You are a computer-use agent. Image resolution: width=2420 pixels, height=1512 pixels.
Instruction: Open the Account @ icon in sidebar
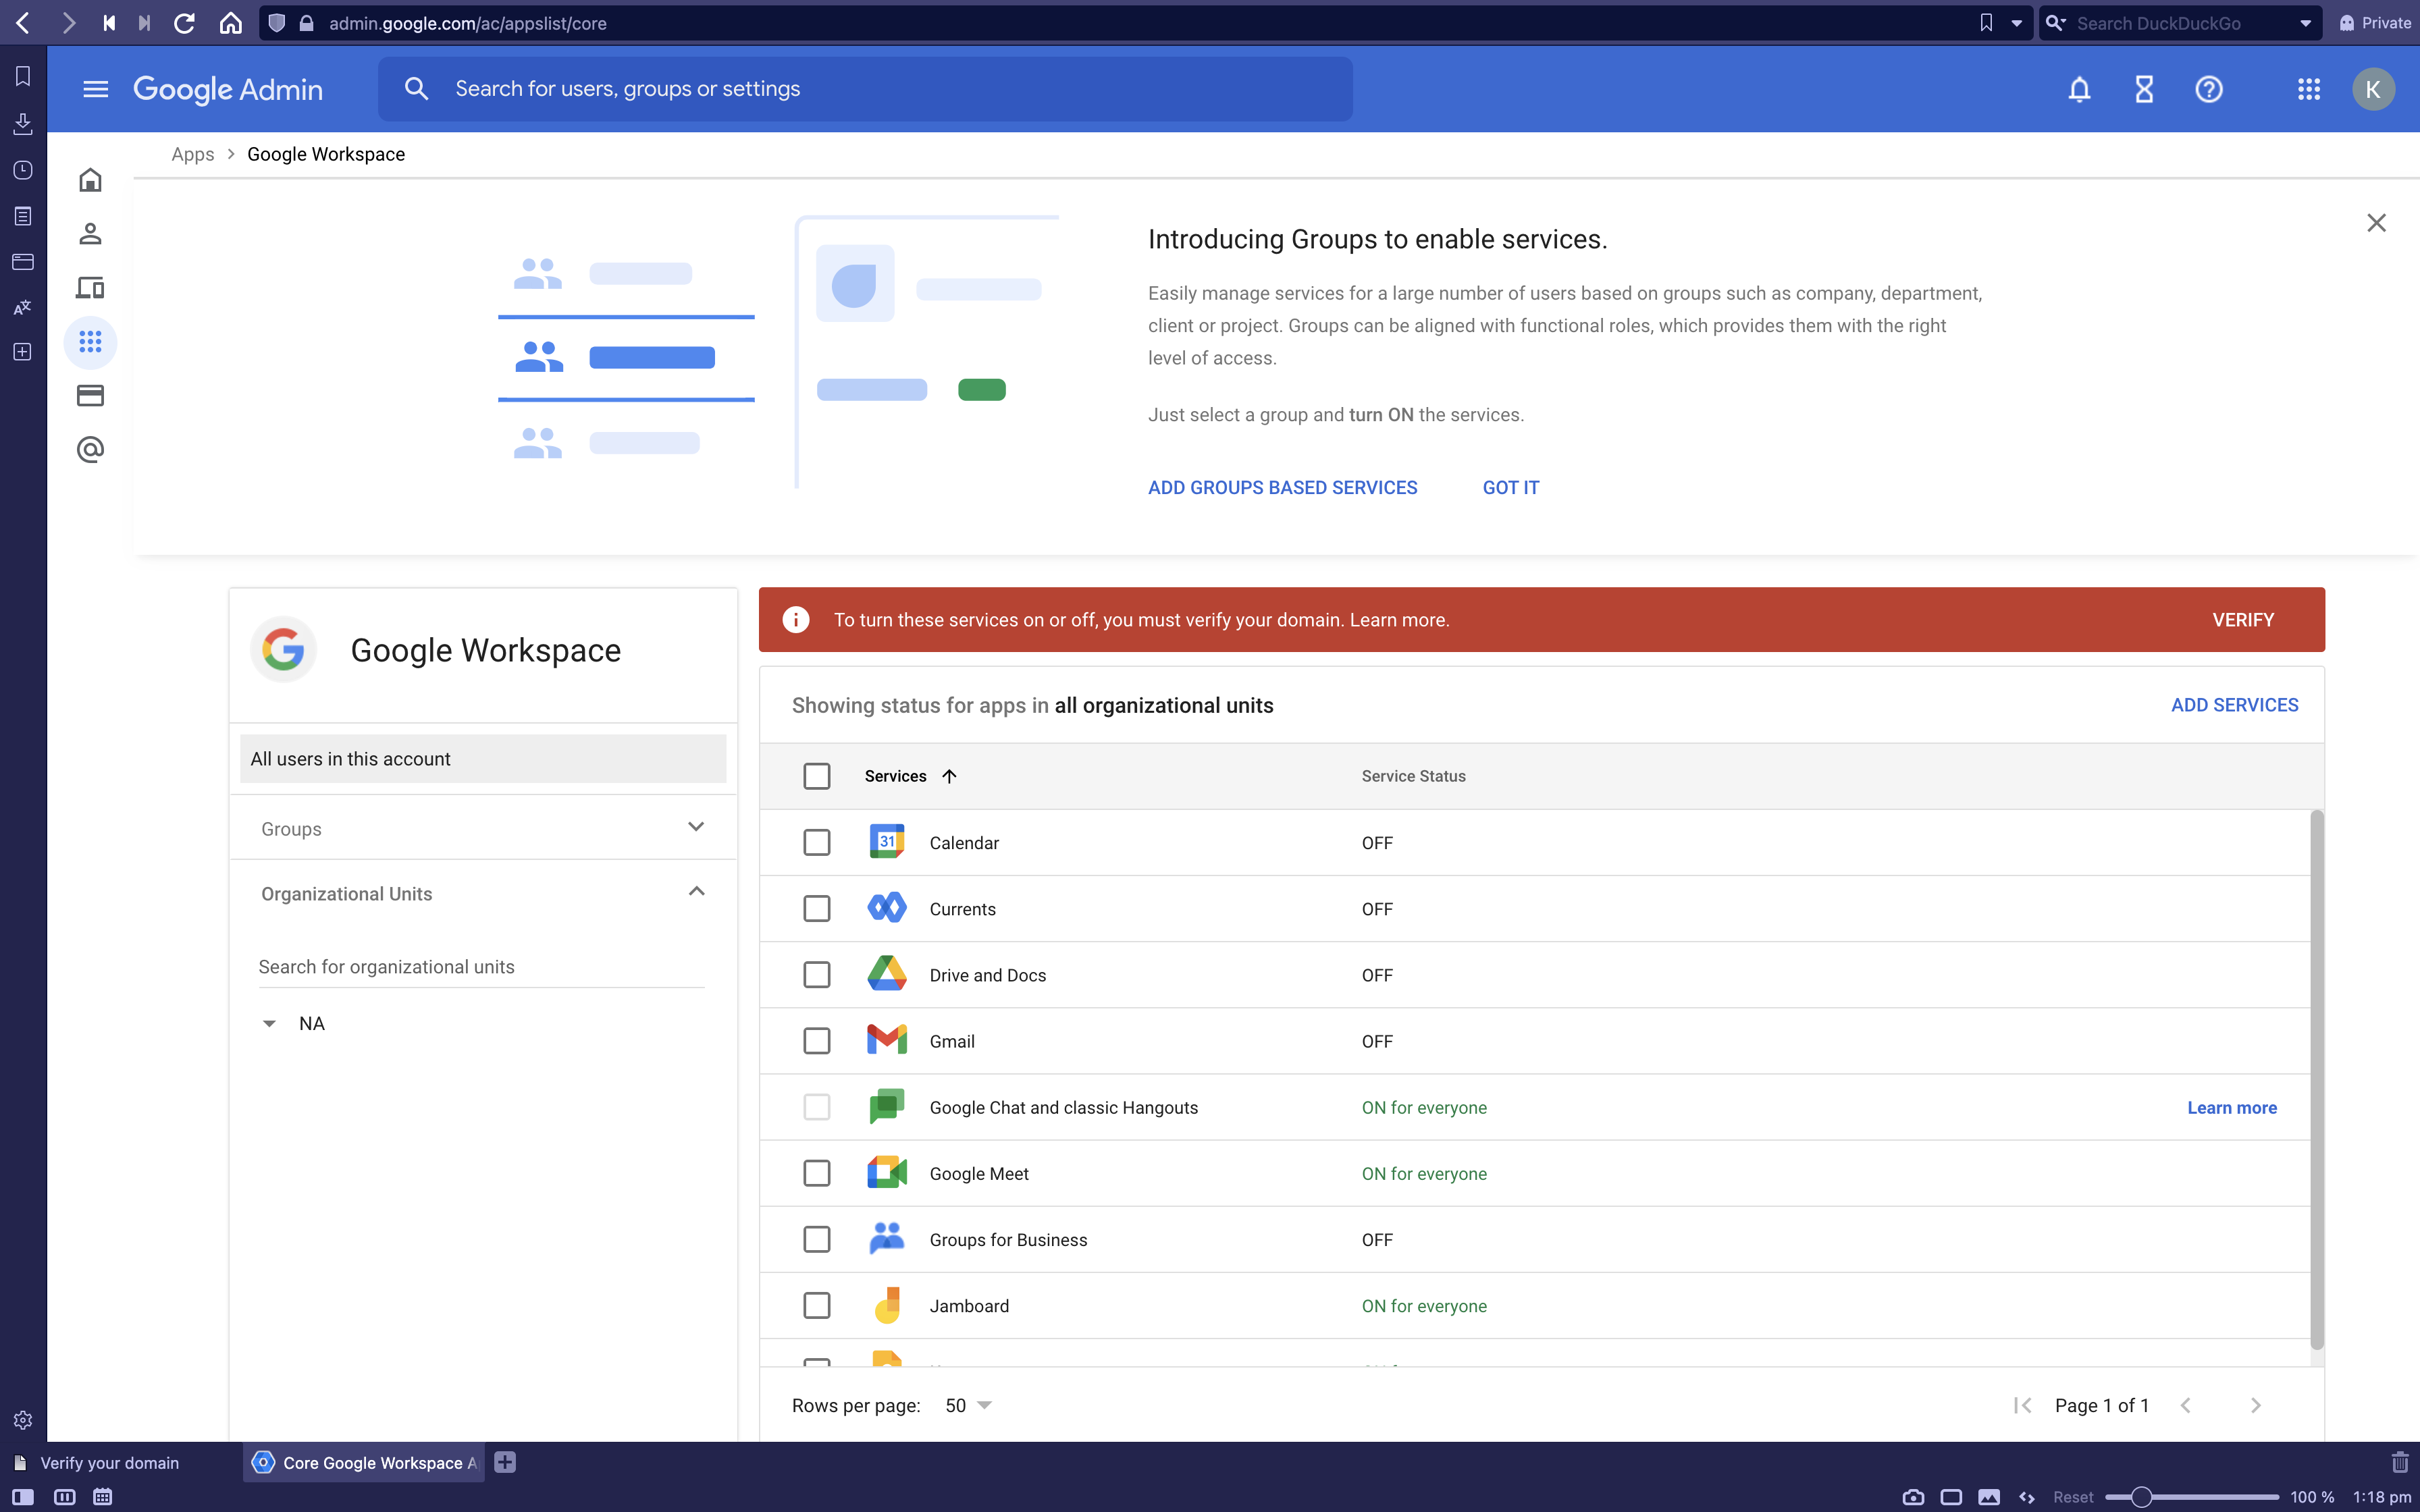coord(90,450)
